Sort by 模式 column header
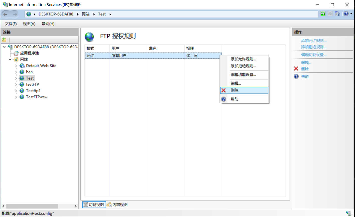 point(97,48)
